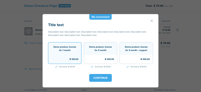Click Back to the previous page link

point(36,69)
